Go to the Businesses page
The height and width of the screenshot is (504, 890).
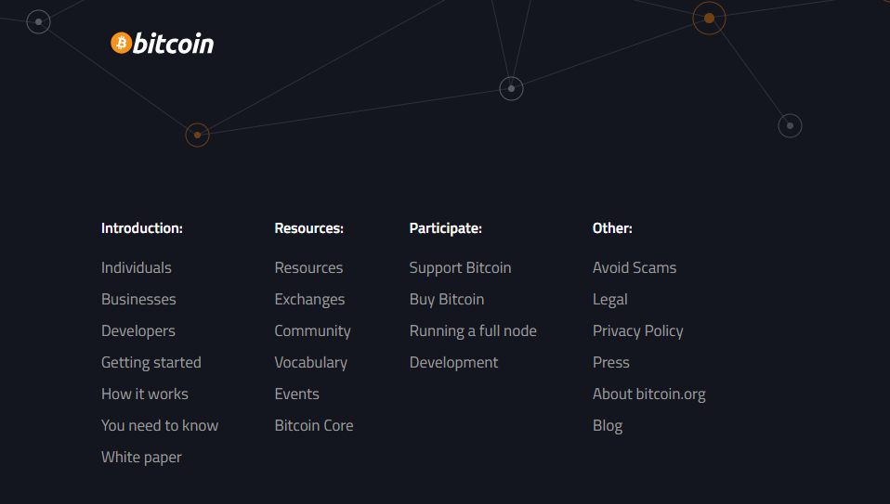[138, 299]
